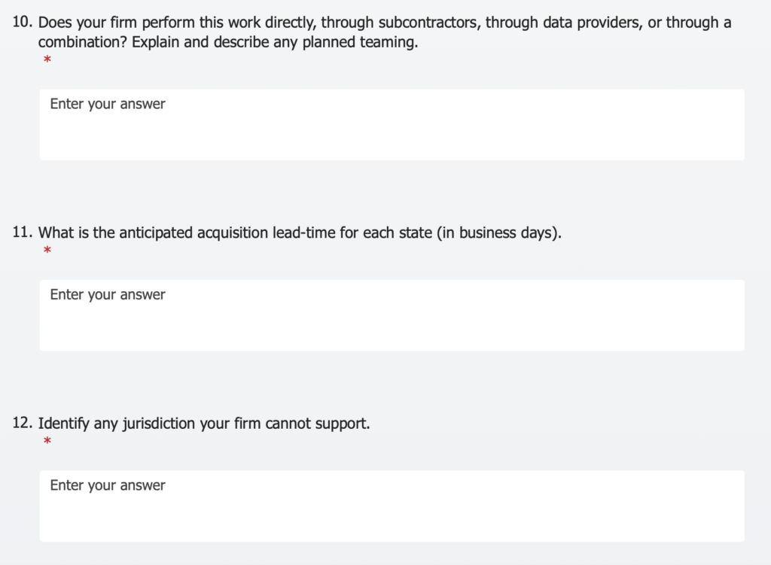Click the word "subcontractors" in question 10
This screenshot has height=565, width=771.
tap(429, 23)
